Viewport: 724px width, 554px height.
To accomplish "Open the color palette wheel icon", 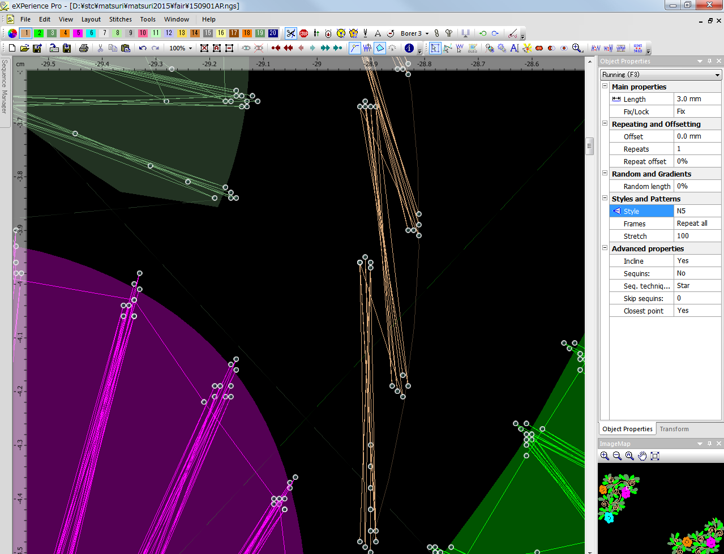I will pos(12,33).
